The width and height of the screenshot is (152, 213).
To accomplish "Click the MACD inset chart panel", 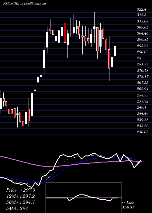I will 84,198.
